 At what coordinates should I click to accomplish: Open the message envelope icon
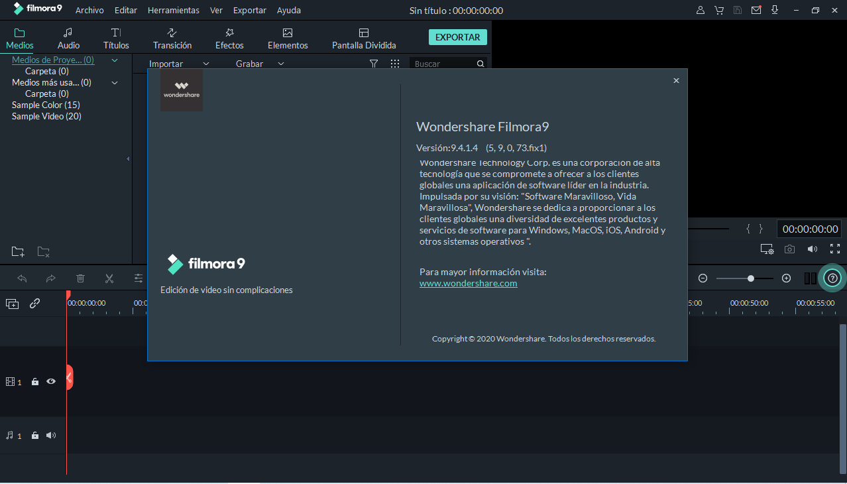tap(756, 11)
